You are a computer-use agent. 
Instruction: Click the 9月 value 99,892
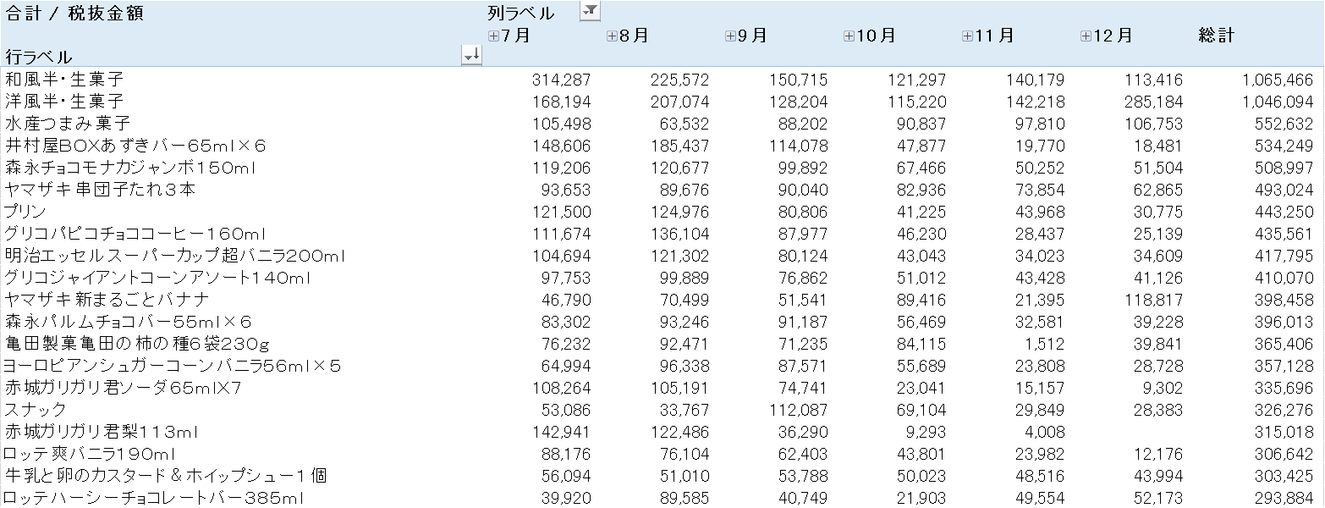[803, 168]
